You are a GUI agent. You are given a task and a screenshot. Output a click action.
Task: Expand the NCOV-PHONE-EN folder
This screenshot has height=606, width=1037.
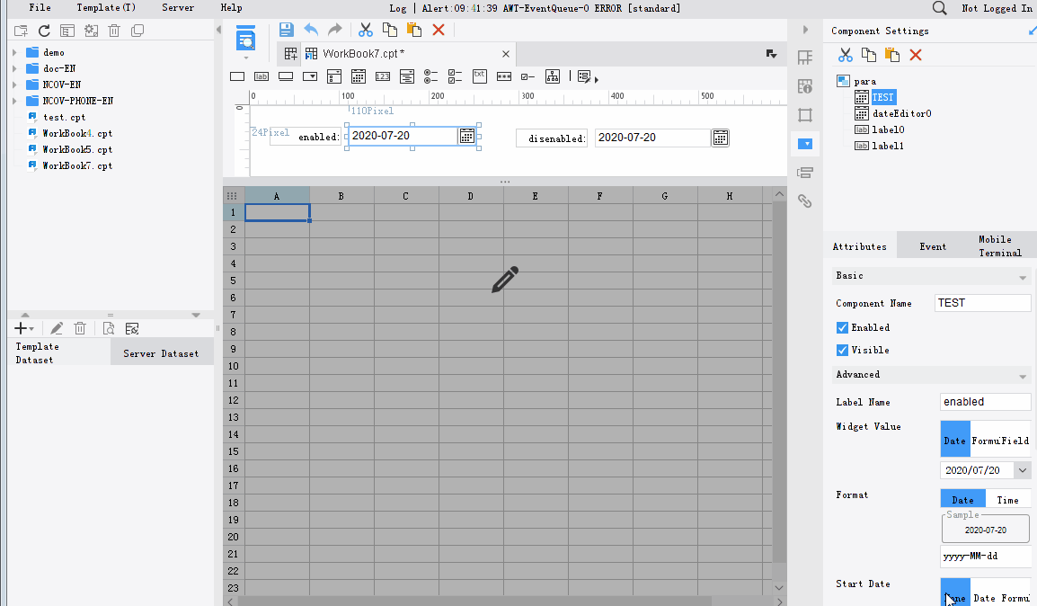(14, 101)
